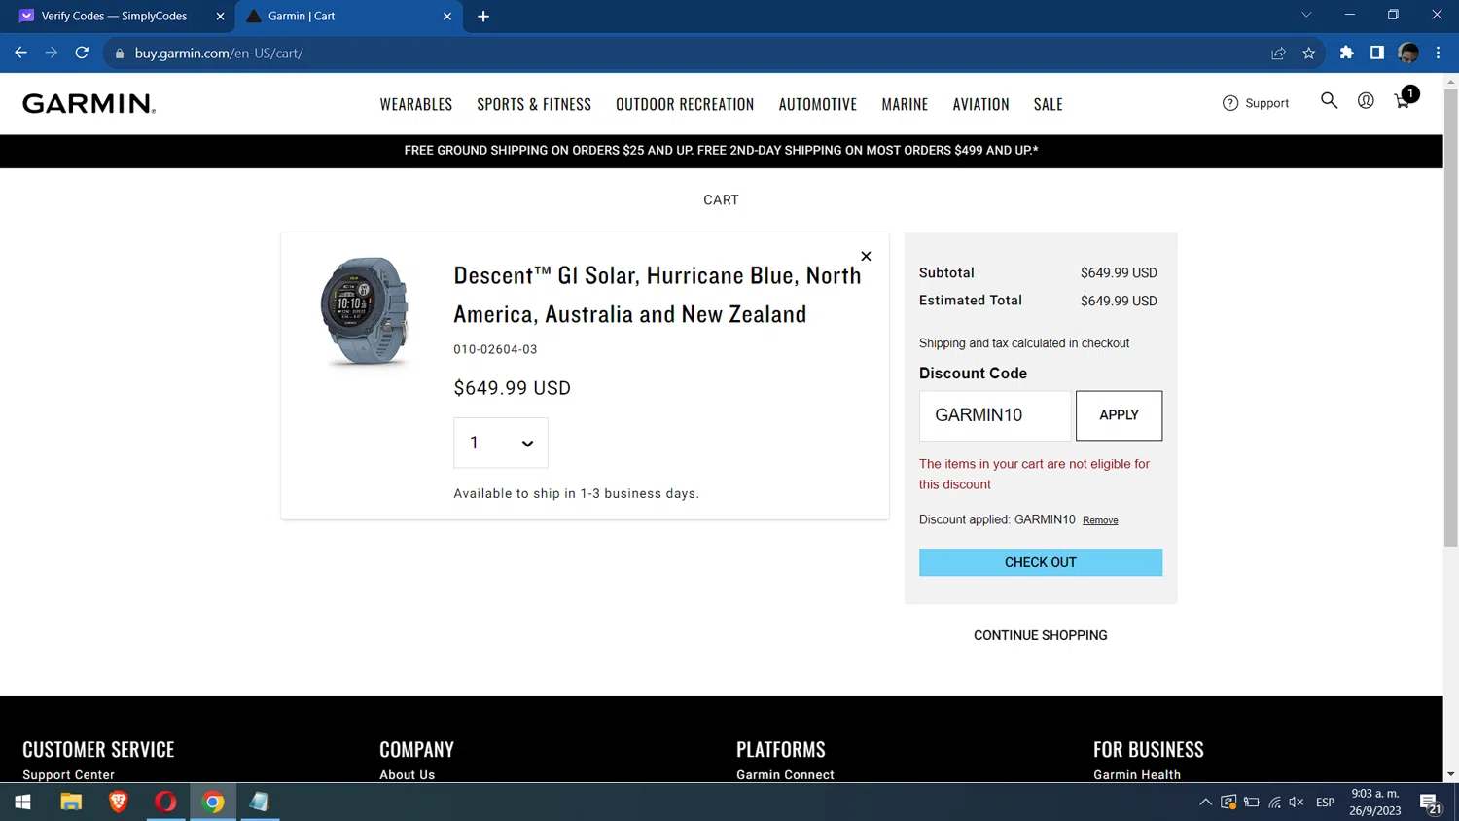
Task: Open the taskbar clock and date
Action: [1374, 803]
